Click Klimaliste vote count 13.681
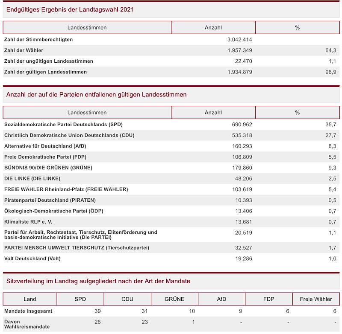342x334 pixels. point(243,222)
